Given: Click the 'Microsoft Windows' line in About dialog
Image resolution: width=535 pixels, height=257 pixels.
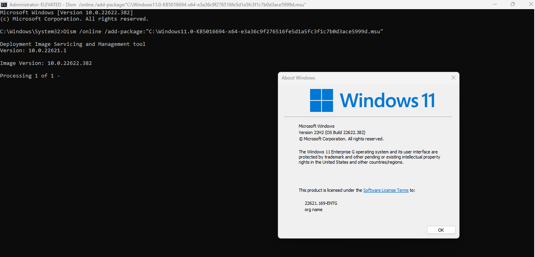Looking at the screenshot, I should 316,126.
